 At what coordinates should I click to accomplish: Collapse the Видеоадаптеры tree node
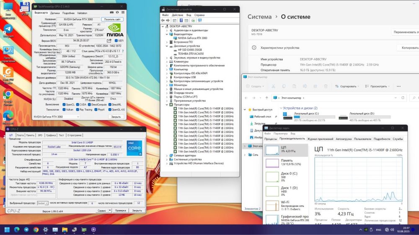[x=167, y=34]
